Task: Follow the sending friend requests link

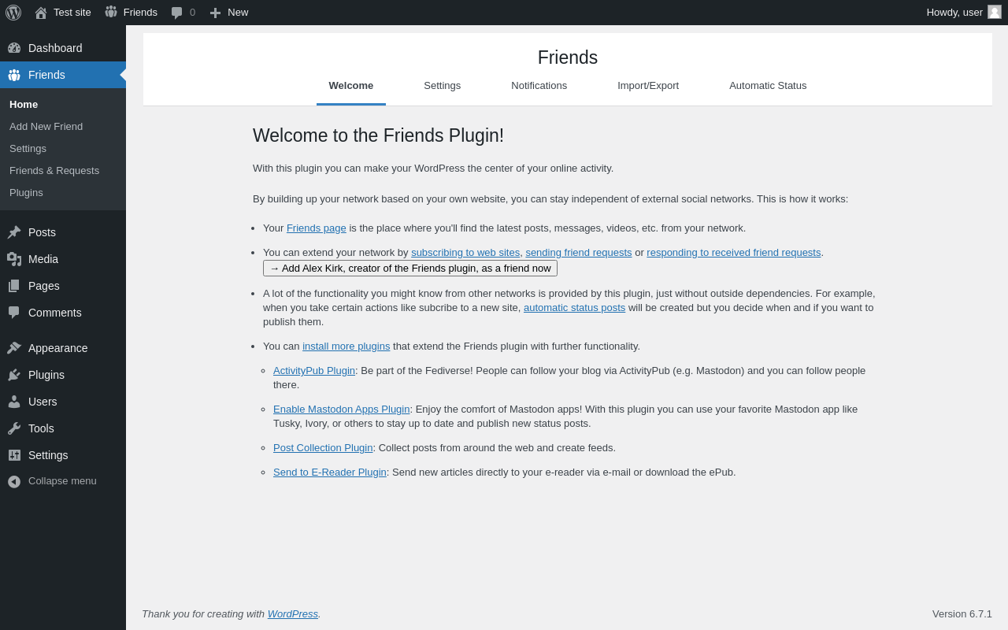Action: [x=579, y=253]
